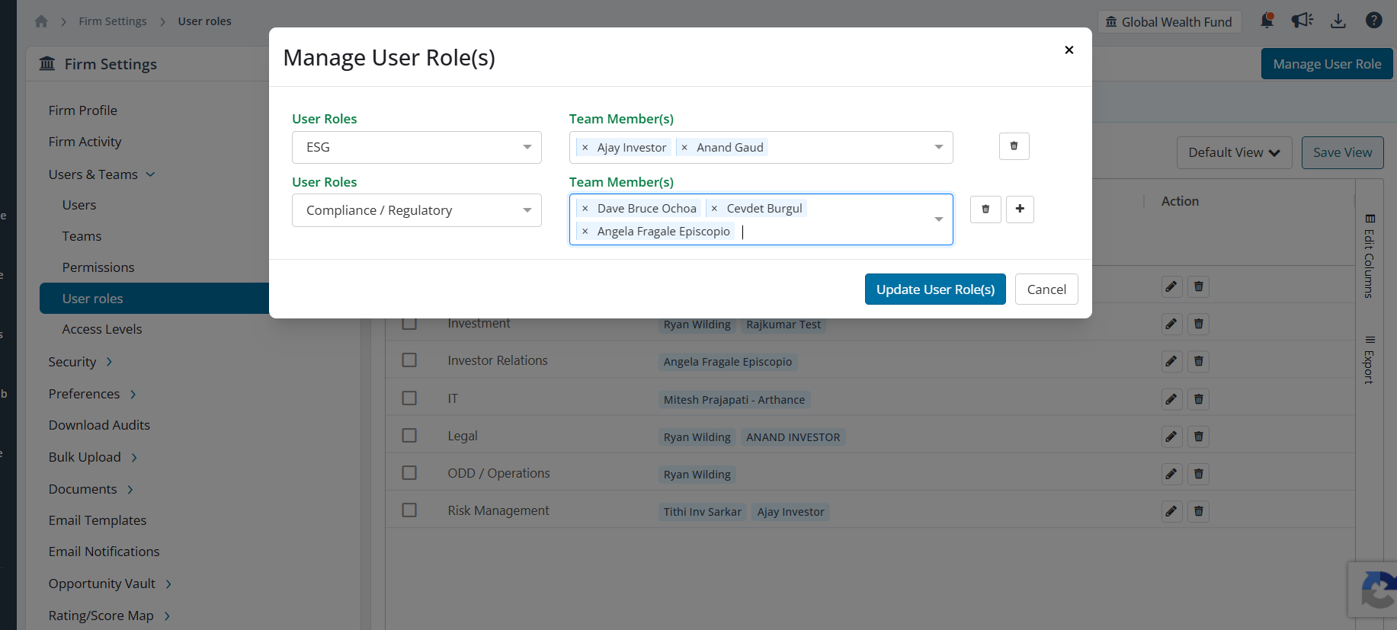1397x630 pixels.
Task: Open notifications bell icon
Action: point(1267,21)
